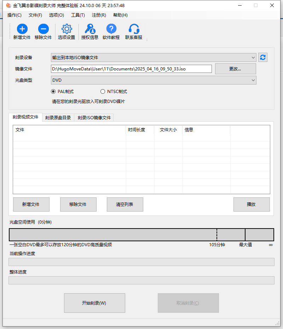Select NTSC制式 radio button
Image resolution: width=283 pixels, height=329 pixels.
tap(103, 92)
